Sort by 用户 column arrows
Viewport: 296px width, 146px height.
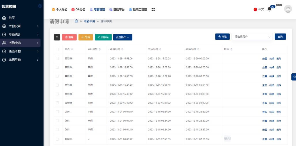coord(72,49)
